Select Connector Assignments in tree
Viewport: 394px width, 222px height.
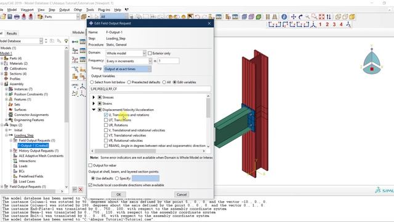point(31,115)
